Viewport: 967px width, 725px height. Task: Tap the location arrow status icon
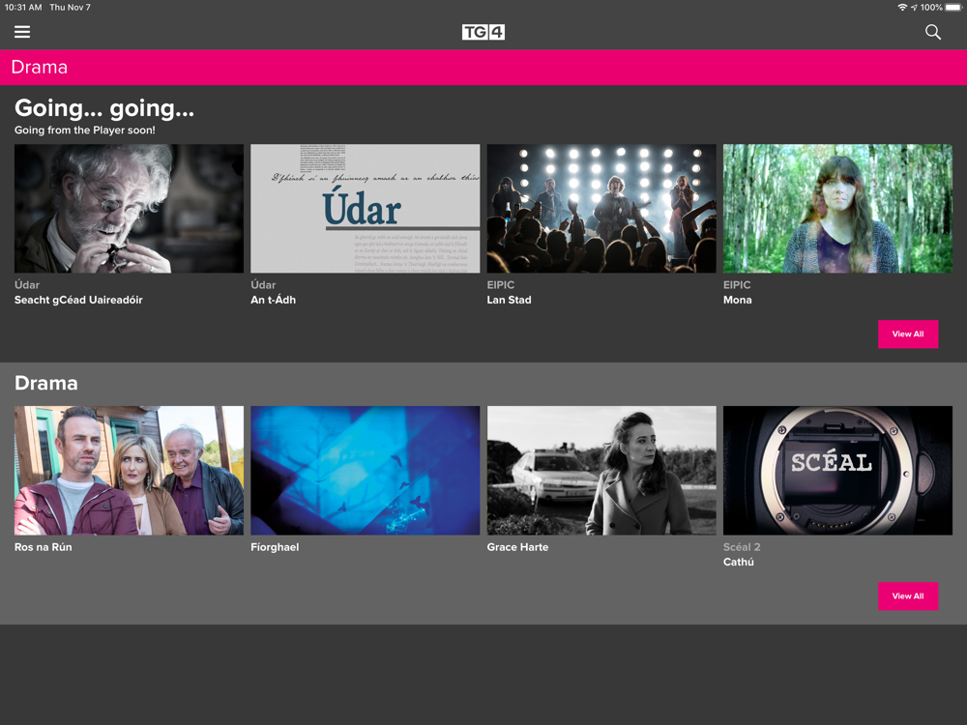(x=914, y=8)
